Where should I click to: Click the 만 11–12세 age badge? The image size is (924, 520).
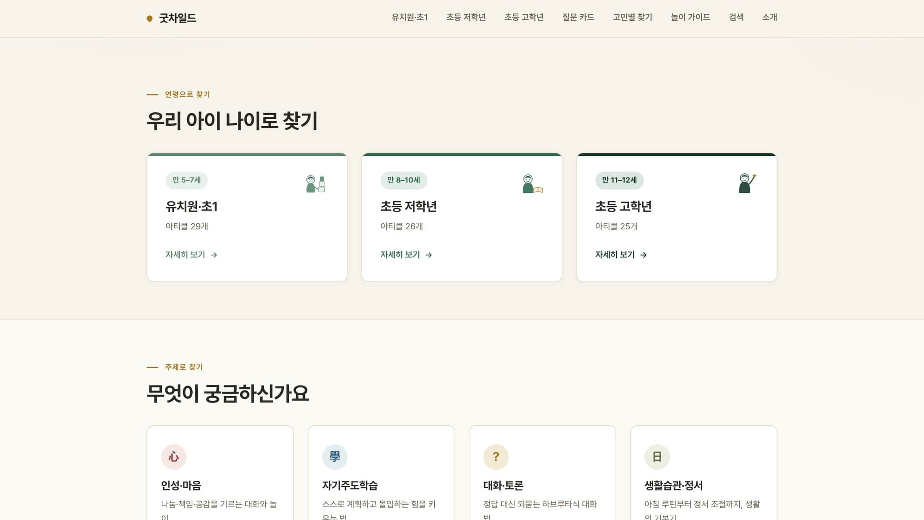[619, 180]
